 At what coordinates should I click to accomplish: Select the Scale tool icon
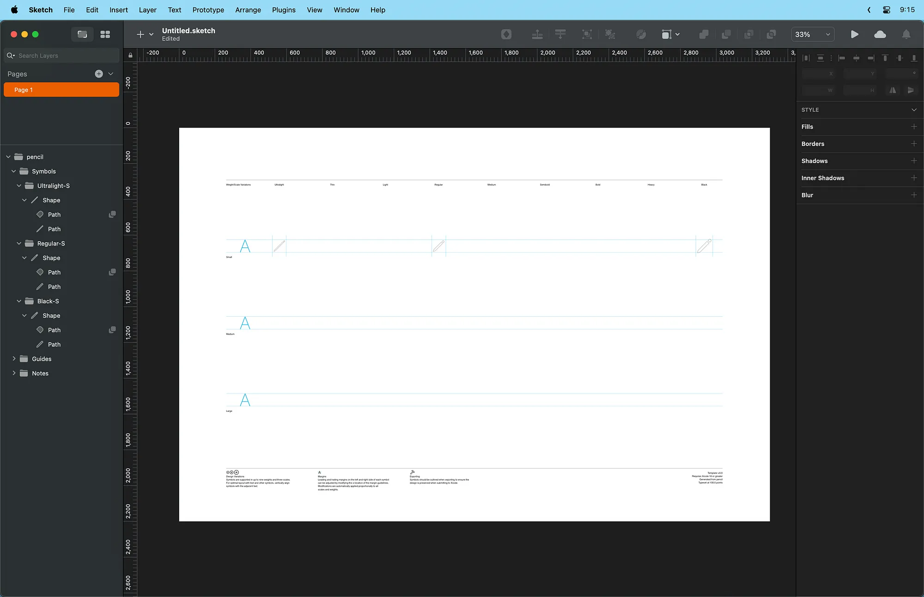tap(587, 34)
